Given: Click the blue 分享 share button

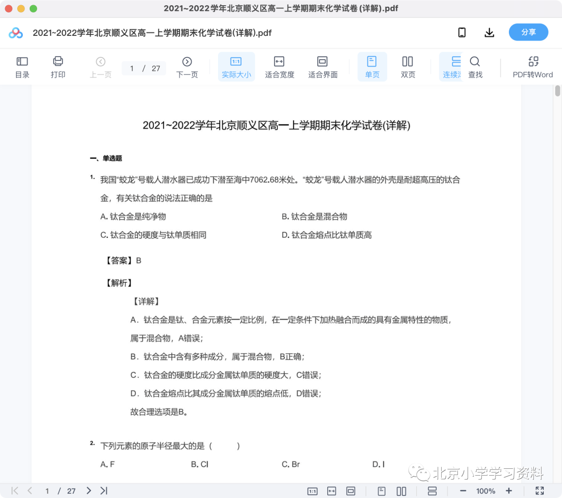Looking at the screenshot, I should tap(528, 32).
